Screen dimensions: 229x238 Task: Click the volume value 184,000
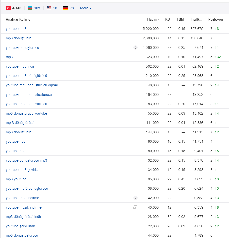point(152,94)
